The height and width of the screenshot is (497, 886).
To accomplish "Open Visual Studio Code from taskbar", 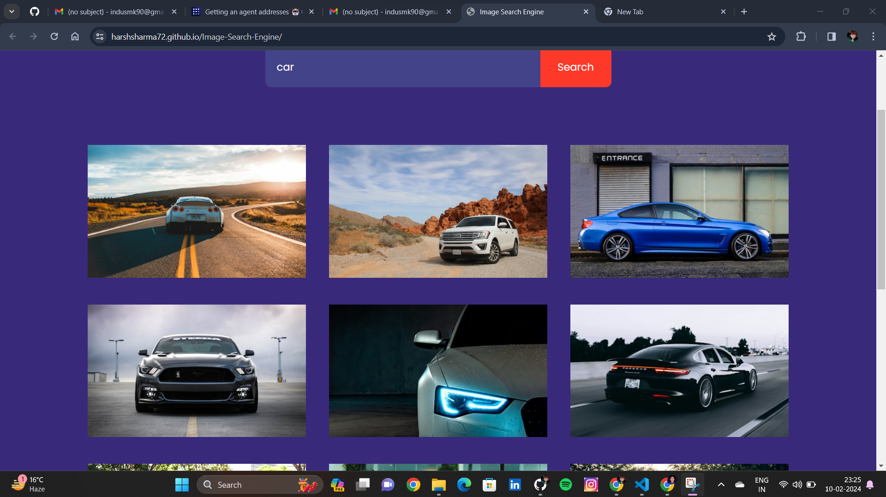I will [x=642, y=485].
